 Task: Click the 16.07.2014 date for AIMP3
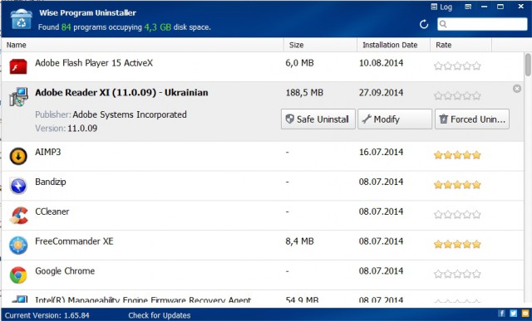click(x=381, y=152)
